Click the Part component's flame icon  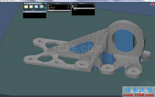point(48,5)
